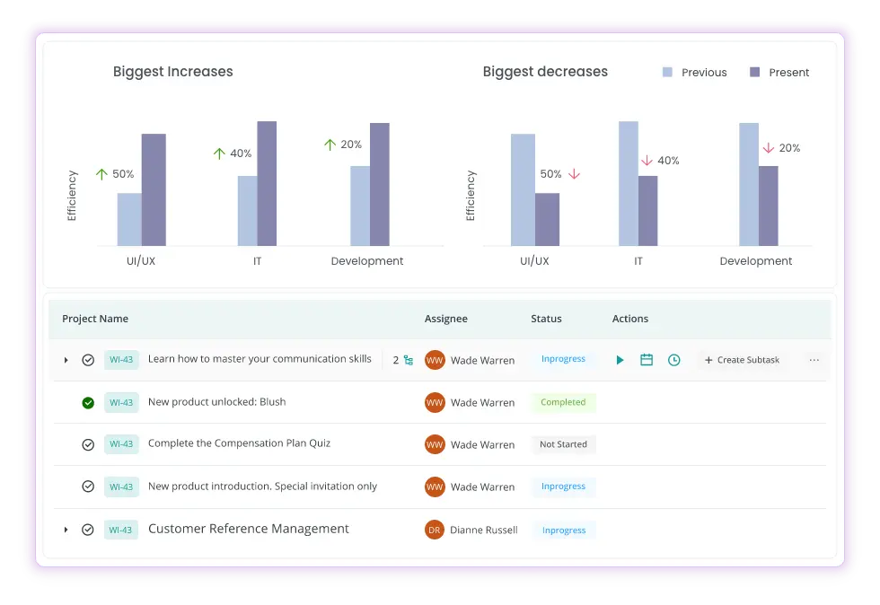This screenshot has width=880, height=605.
Task: Change the Inprogress status for Customer Reference Management
Action: point(564,530)
